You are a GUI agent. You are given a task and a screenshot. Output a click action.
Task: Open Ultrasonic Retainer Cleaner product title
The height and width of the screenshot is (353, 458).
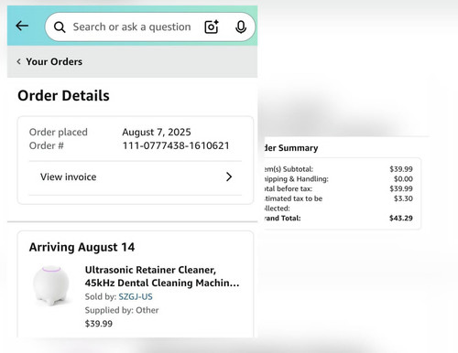click(162, 276)
